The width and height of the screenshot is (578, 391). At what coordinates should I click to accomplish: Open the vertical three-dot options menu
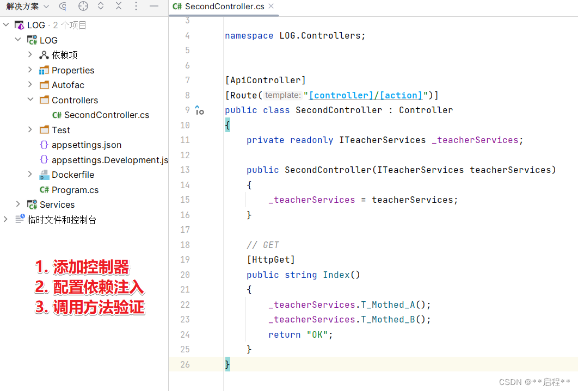(136, 7)
